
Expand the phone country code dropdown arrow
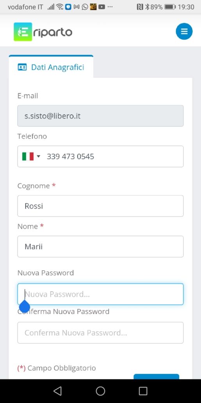coord(39,156)
